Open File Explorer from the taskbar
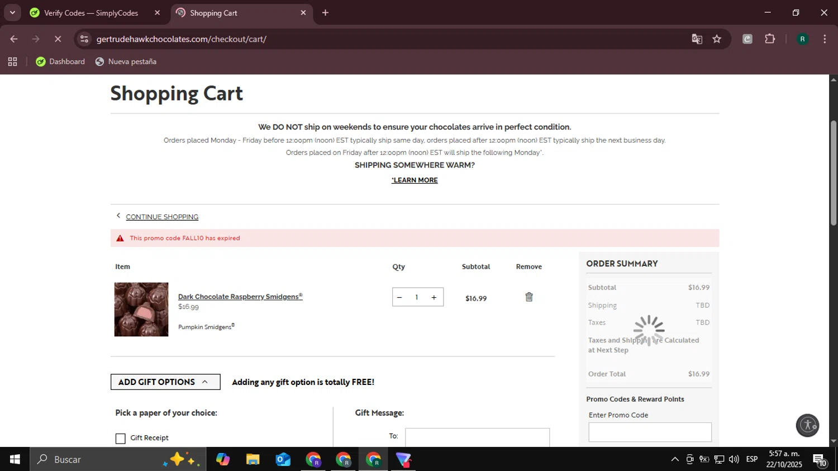Image resolution: width=838 pixels, height=471 pixels. (x=253, y=459)
